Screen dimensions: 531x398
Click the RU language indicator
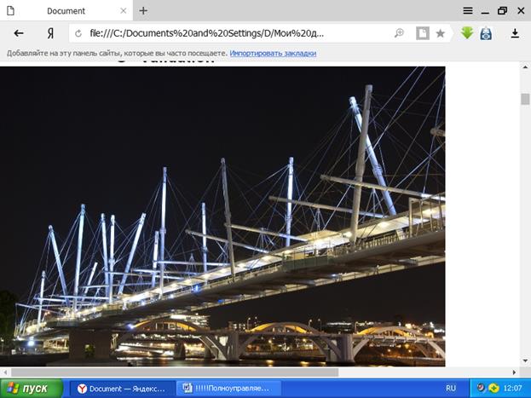pos(451,388)
